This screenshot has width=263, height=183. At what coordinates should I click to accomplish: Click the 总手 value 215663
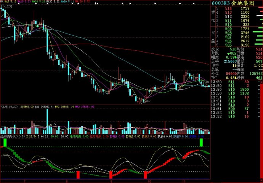[230, 61]
